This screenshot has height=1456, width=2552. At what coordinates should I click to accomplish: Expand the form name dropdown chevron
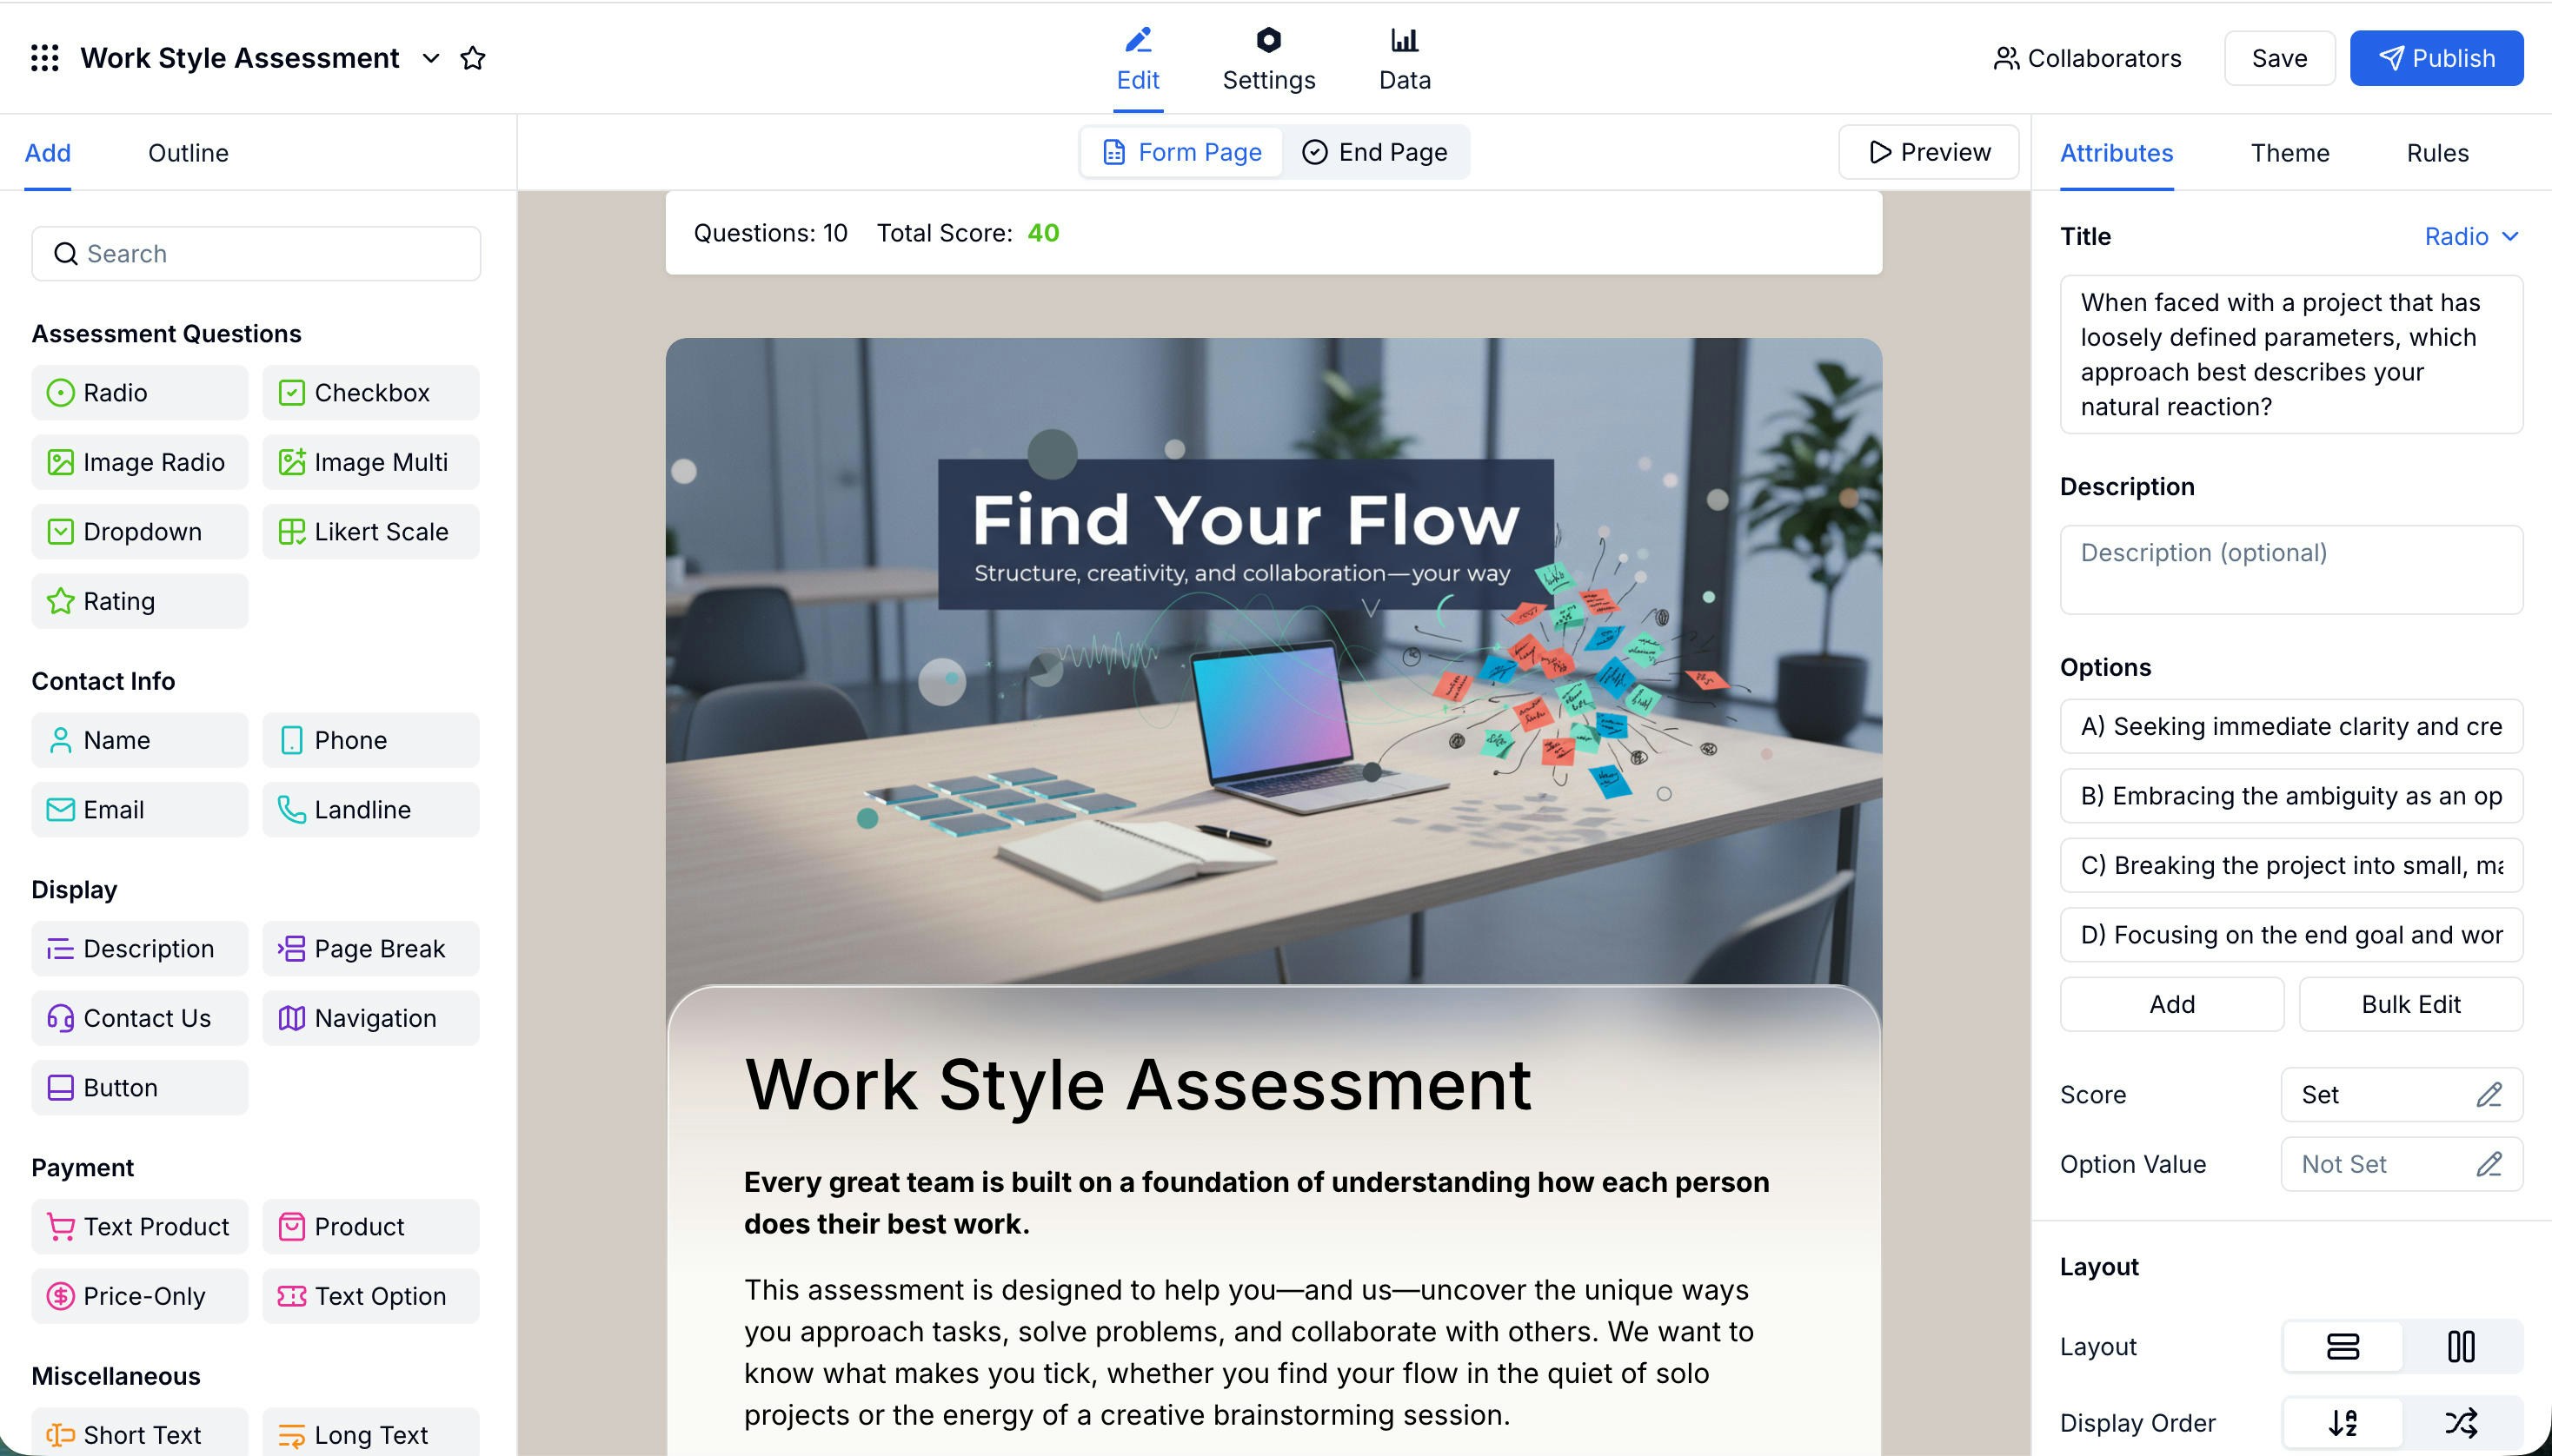click(x=430, y=59)
